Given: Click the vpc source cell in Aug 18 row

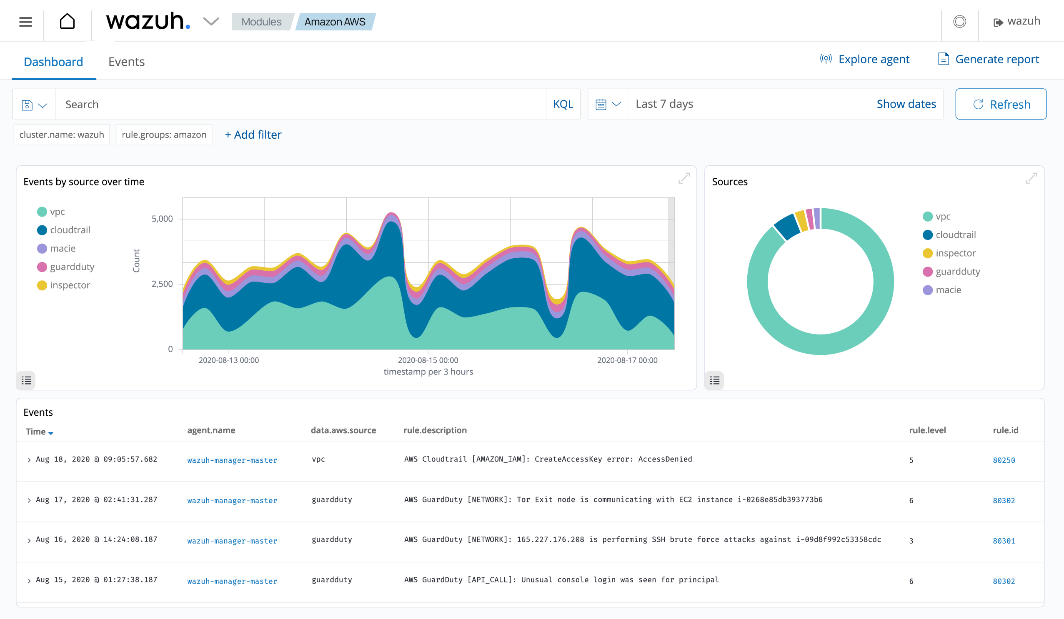Looking at the screenshot, I should pos(318,459).
